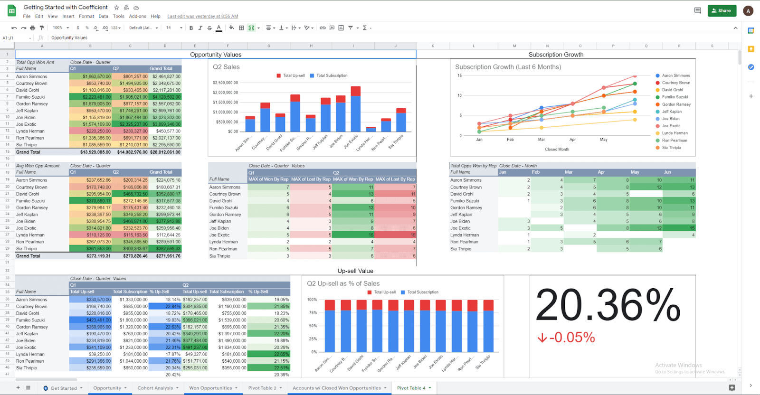Switch to the Get Started tab
Viewport: 760px width, 395px height.
(63, 388)
